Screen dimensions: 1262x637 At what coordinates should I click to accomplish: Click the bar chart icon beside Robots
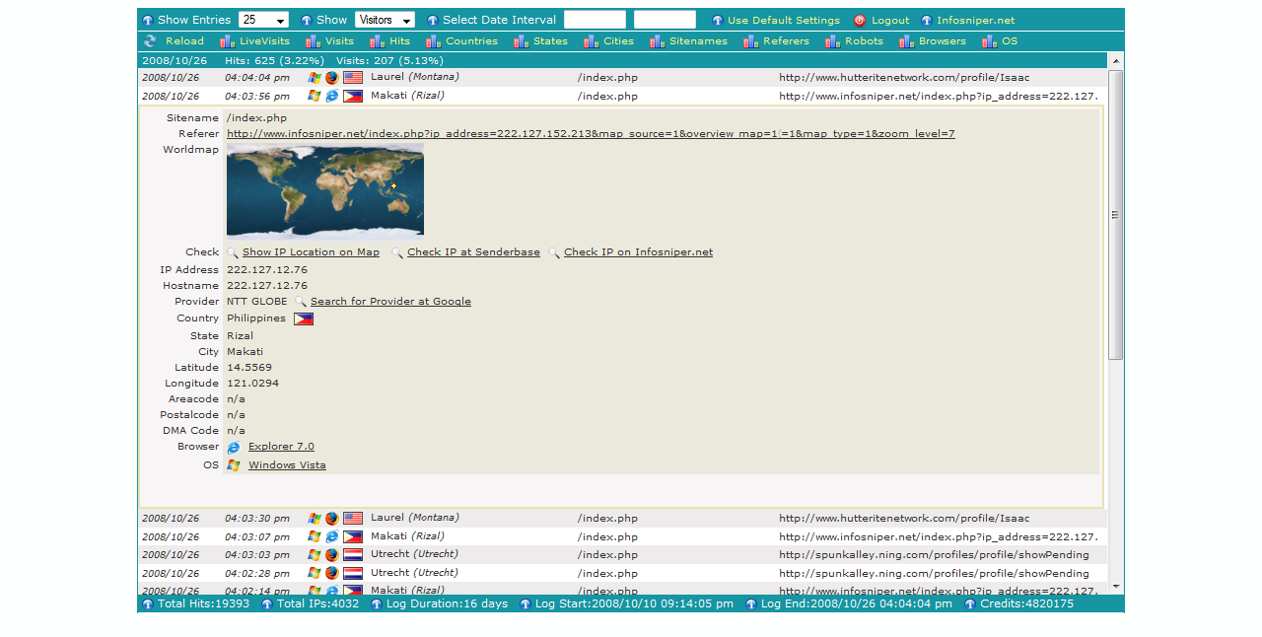coord(832,41)
